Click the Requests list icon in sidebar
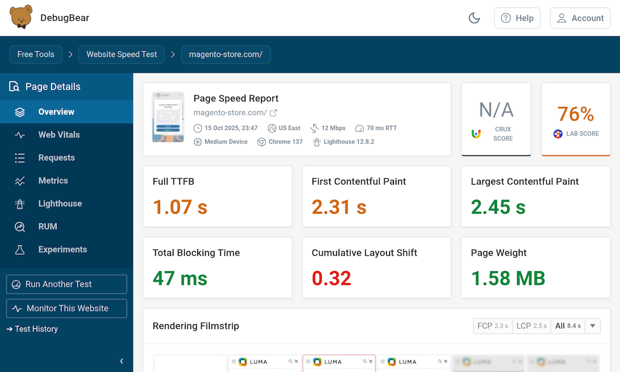This screenshot has width=620, height=372. (x=20, y=158)
